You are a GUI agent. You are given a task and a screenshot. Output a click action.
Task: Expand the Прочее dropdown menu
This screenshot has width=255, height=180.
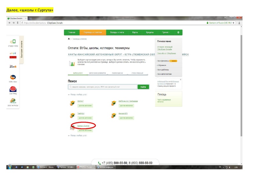165,32
